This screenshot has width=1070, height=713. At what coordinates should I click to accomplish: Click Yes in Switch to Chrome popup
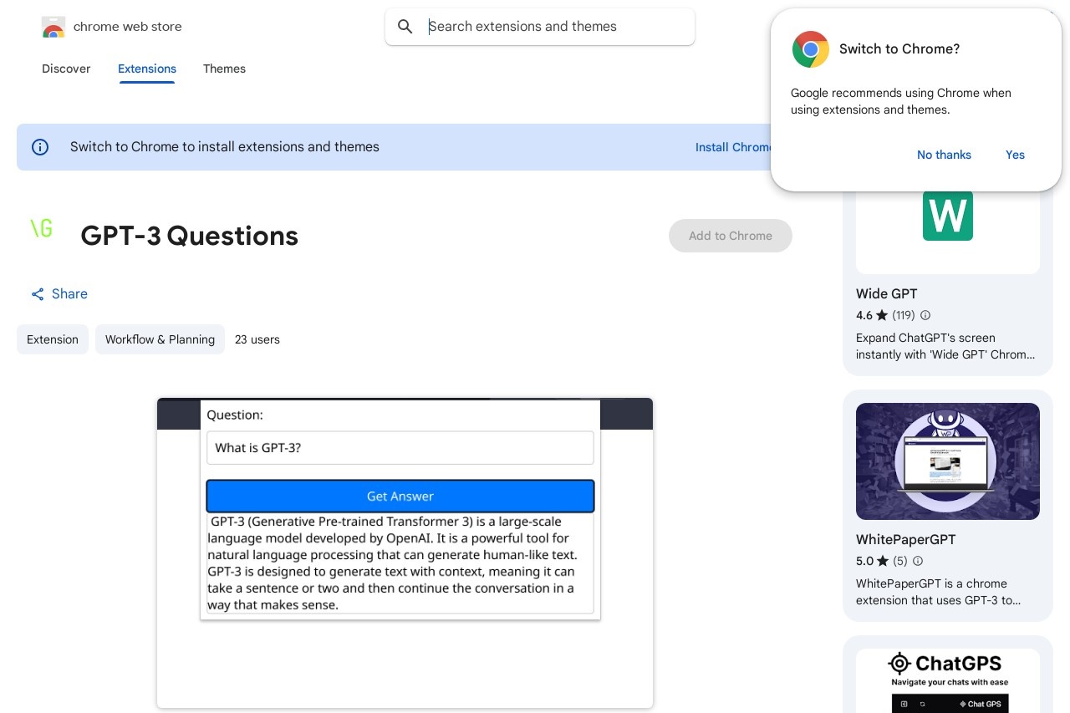coord(1015,155)
